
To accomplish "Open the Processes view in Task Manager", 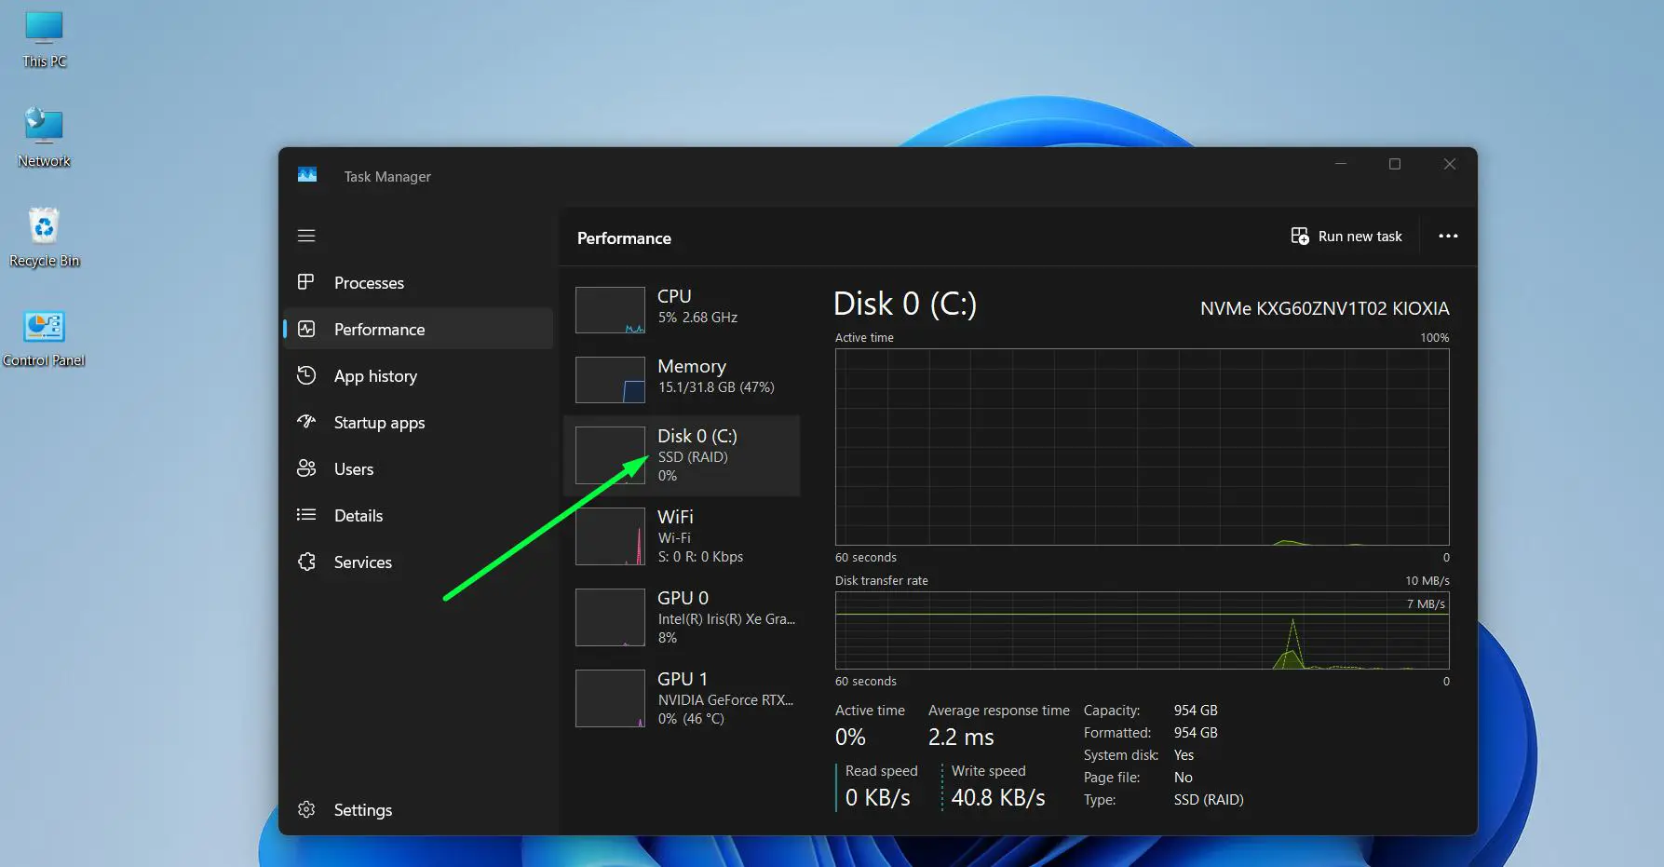I will 369,282.
